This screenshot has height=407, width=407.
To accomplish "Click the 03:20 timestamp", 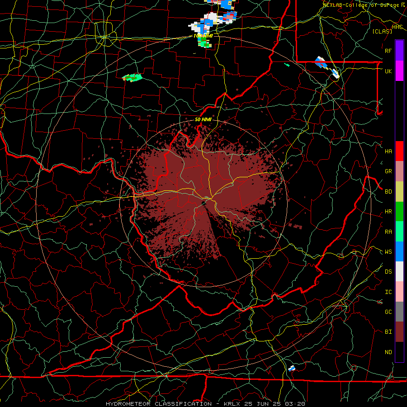I will (294, 404).
